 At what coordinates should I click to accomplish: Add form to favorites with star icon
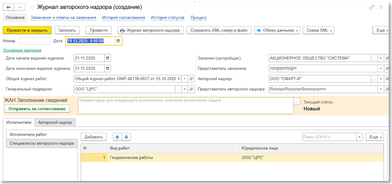(32, 7)
